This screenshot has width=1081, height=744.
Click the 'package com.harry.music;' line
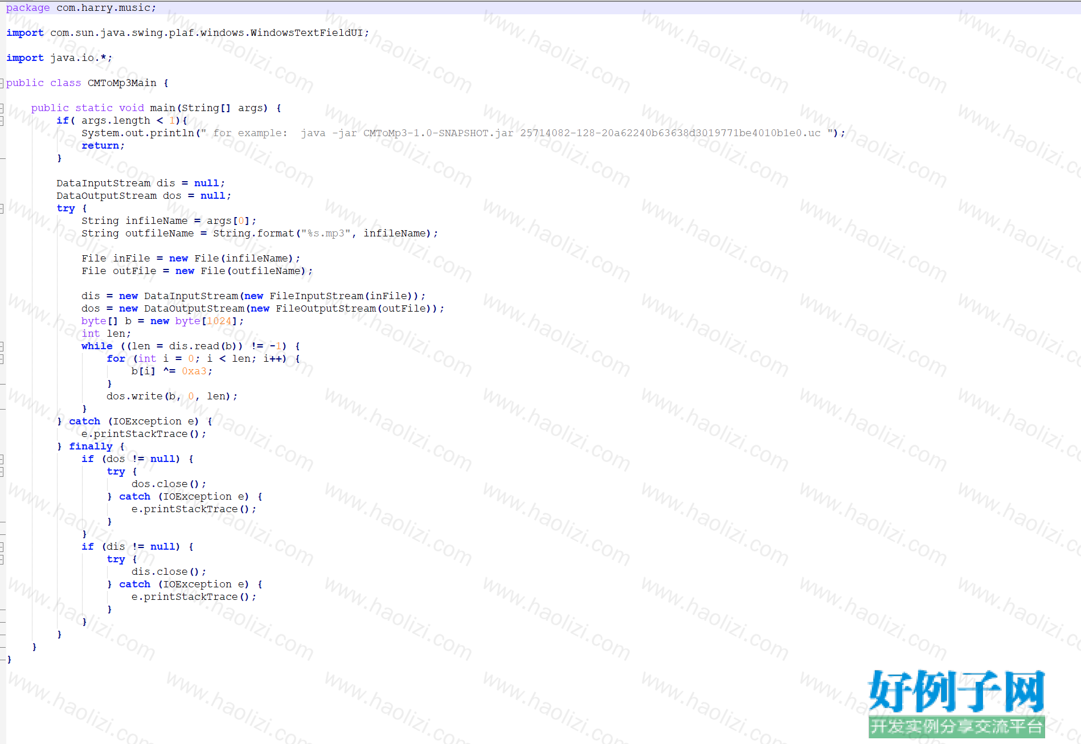[x=81, y=8]
